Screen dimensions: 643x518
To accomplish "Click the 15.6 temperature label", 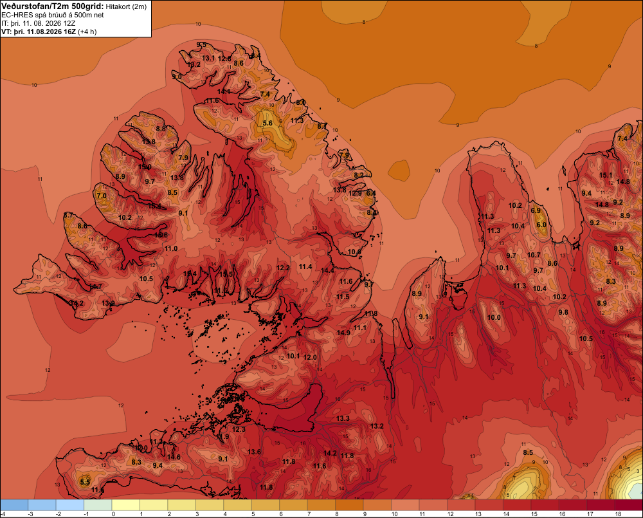I will click(161, 236).
